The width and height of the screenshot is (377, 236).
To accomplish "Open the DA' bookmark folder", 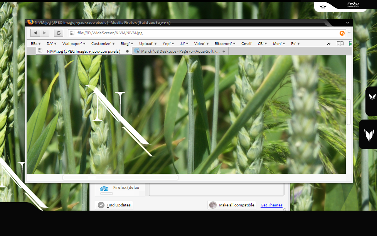I will pyautogui.click(x=52, y=44).
